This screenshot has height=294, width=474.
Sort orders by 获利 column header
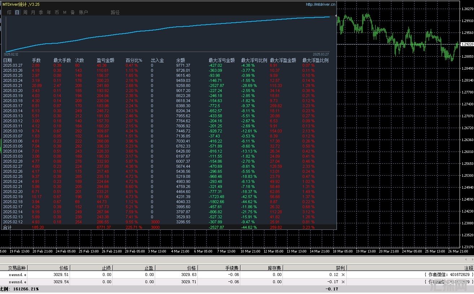click(x=315, y=268)
